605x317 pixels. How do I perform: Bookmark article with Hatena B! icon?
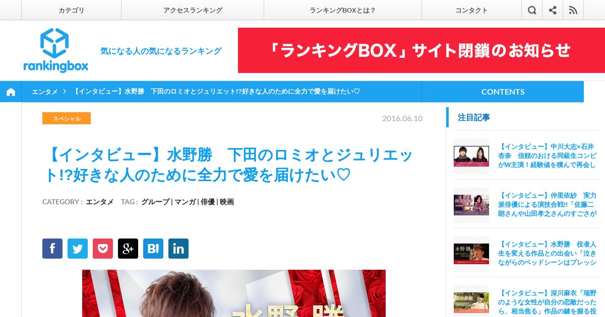(153, 249)
